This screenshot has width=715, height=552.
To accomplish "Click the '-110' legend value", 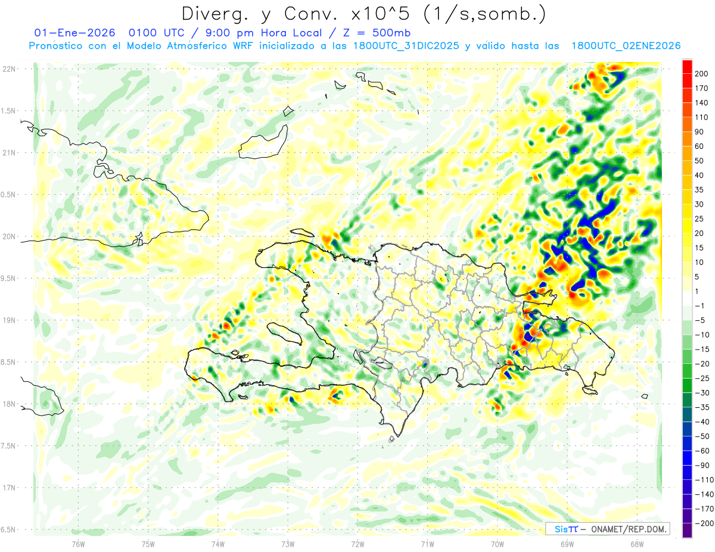I will click(703, 481).
